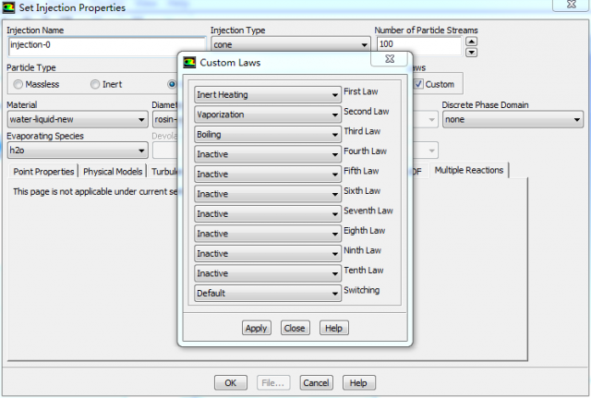Click Close in the Custom Laws dialog
Viewport: 591px width, 398px height.
click(295, 328)
